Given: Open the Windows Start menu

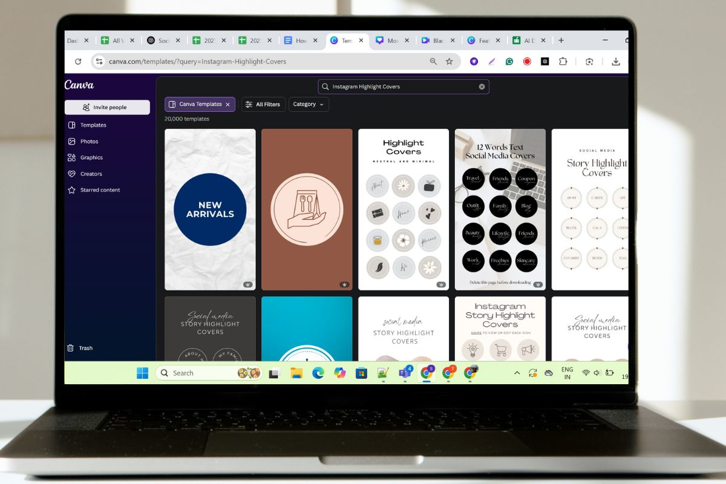Looking at the screenshot, I should click(143, 373).
